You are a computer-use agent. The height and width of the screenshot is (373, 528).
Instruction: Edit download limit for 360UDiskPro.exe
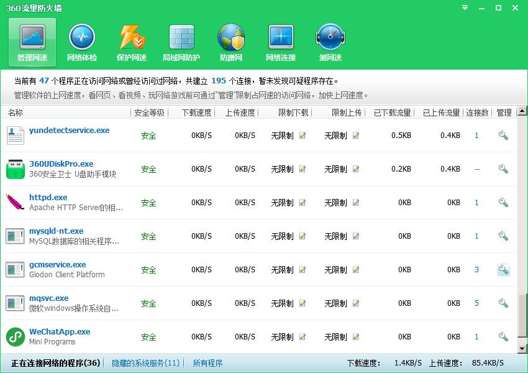coord(303,169)
